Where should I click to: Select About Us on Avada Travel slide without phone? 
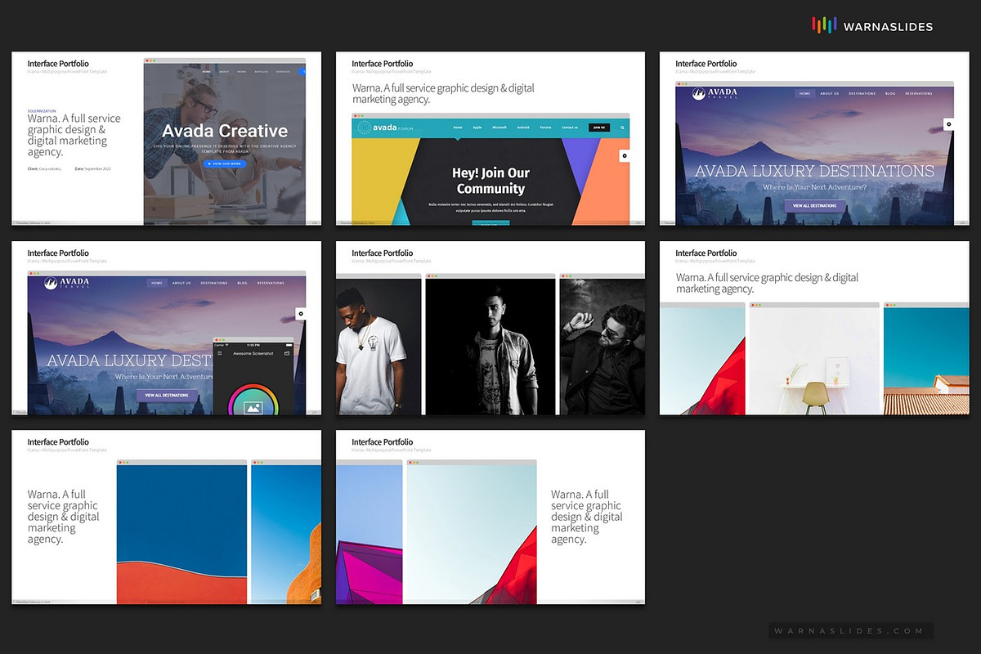click(830, 94)
